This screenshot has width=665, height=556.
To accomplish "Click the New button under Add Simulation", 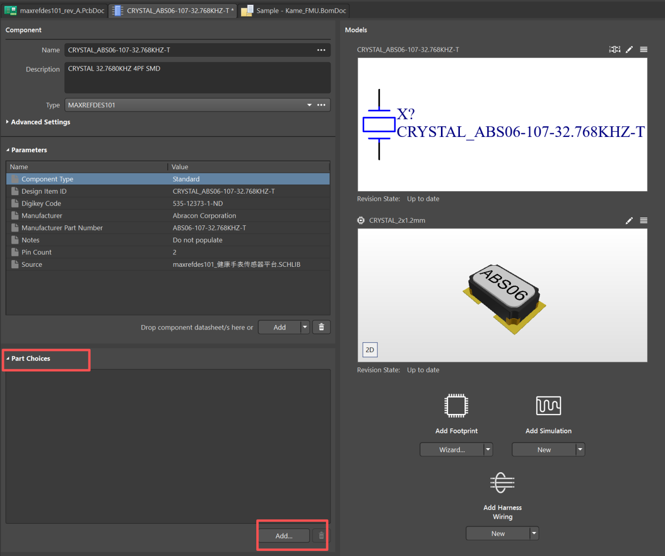I will coord(544,450).
